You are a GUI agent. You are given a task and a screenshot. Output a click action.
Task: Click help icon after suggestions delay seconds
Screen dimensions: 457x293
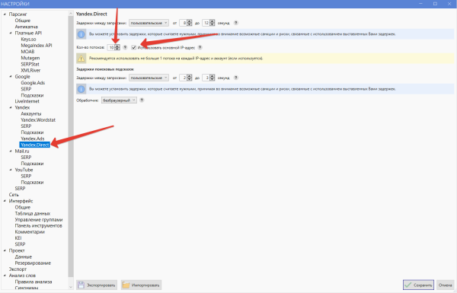pyautogui.click(x=236, y=78)
